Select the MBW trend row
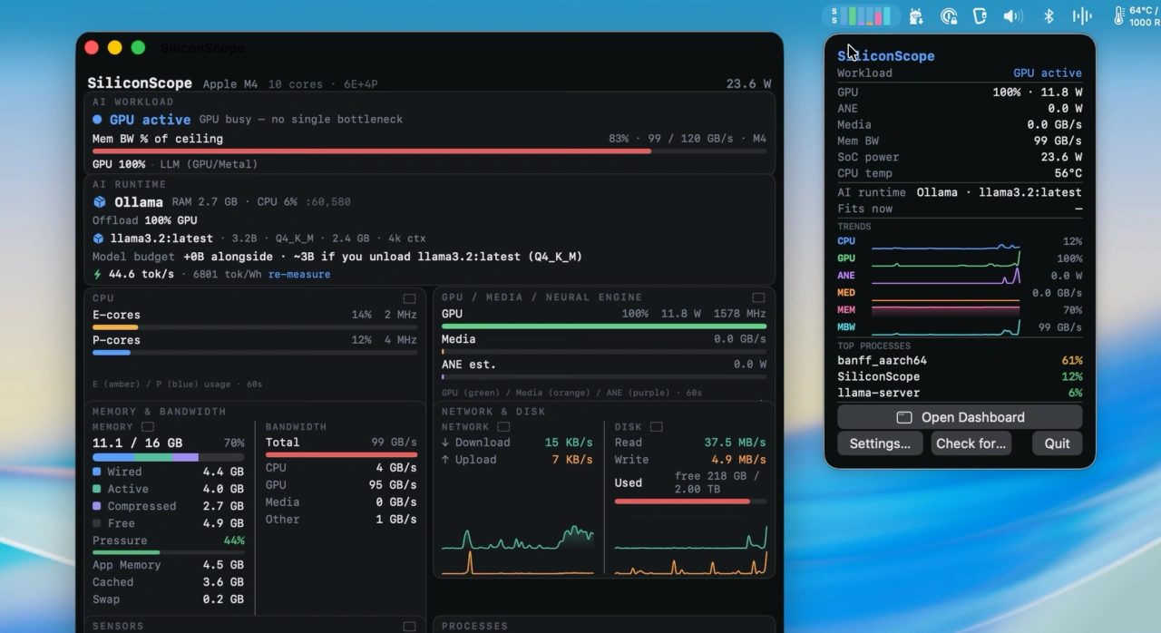 (960, 327)
